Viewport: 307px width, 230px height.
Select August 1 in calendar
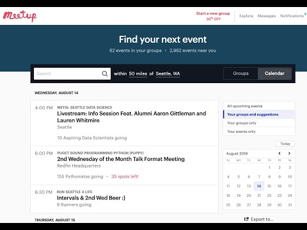click(x=269, y=167)
